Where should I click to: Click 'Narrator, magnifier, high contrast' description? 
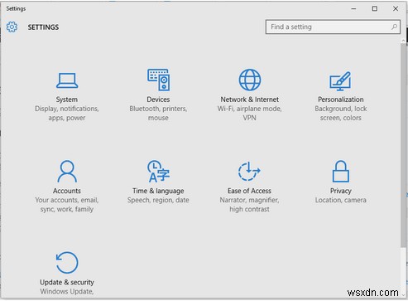[249, 205]
